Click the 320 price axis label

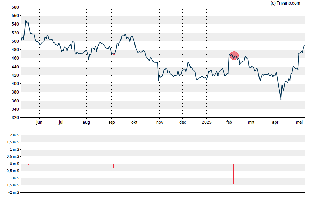point(15,118)
